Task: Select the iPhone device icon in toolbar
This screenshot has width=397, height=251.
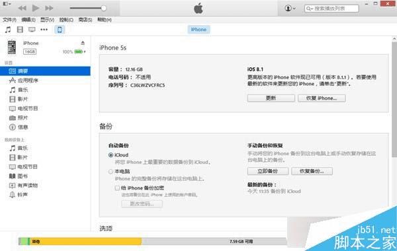Action: pyautogui.click(x=60, y=30)
